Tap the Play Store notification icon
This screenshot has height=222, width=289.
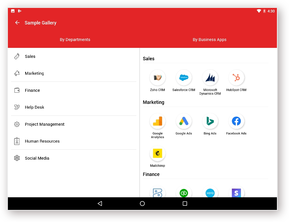(19, 11)
